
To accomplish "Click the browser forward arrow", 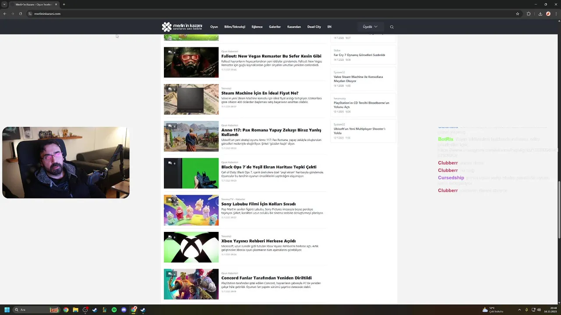I will 12,14.
